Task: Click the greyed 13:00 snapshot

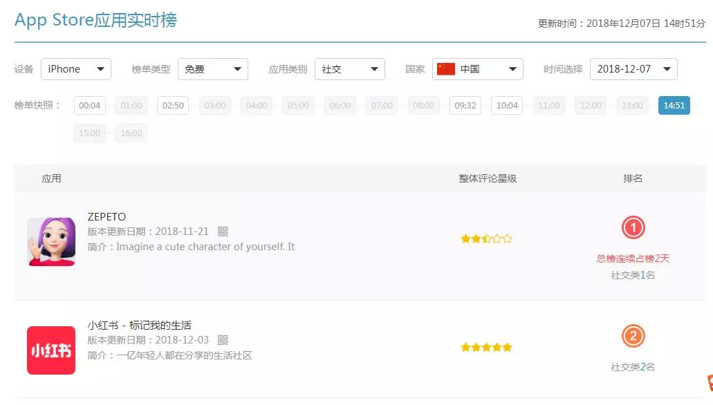Action: pos(633,106)
